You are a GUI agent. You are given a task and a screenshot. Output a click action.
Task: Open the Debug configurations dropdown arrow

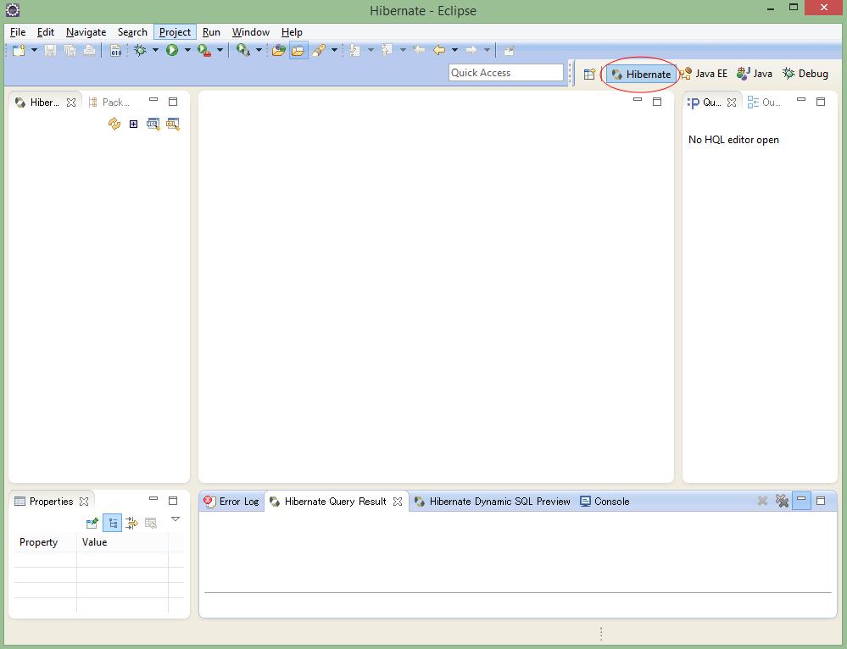click(155, 50)
